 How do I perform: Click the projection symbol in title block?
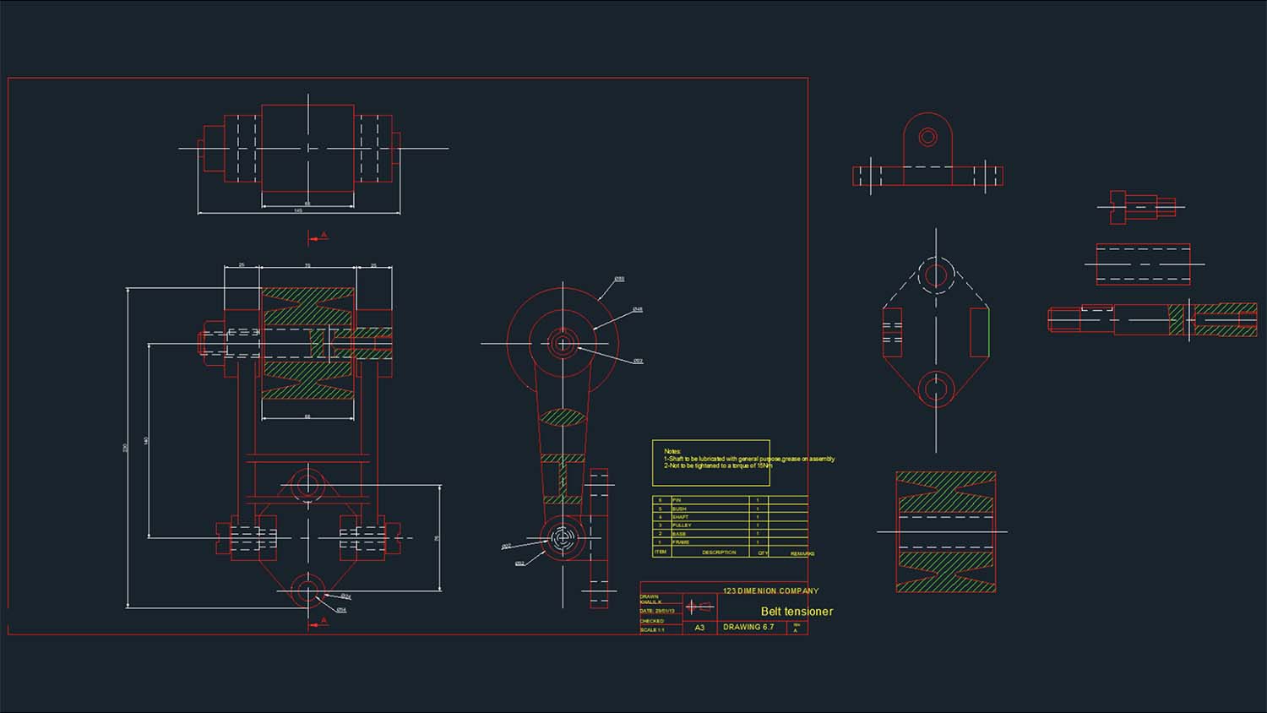tap(699, 607)
